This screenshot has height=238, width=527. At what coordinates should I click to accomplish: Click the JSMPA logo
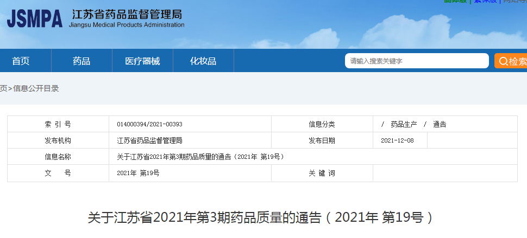[x=35, y=19]
